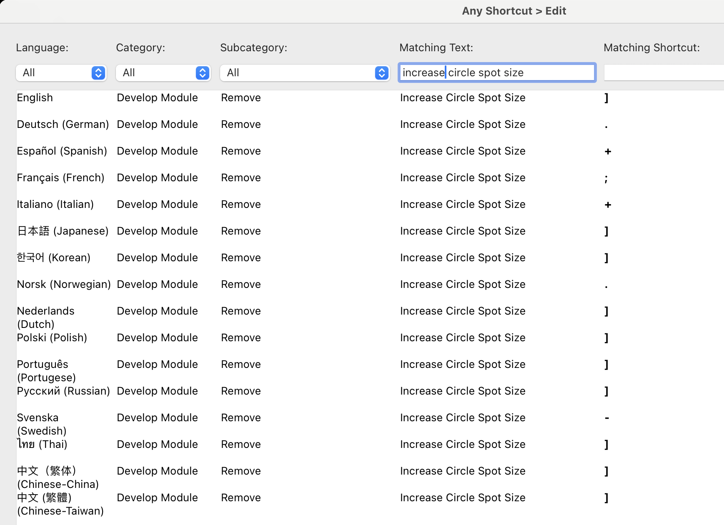
Task: Open the Subcategory filter dropdown
Action: point(305,72)
